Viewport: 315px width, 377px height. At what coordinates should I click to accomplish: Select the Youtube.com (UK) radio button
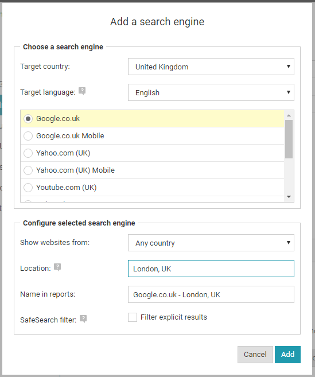pyautogui.click(x=28, y=188)
